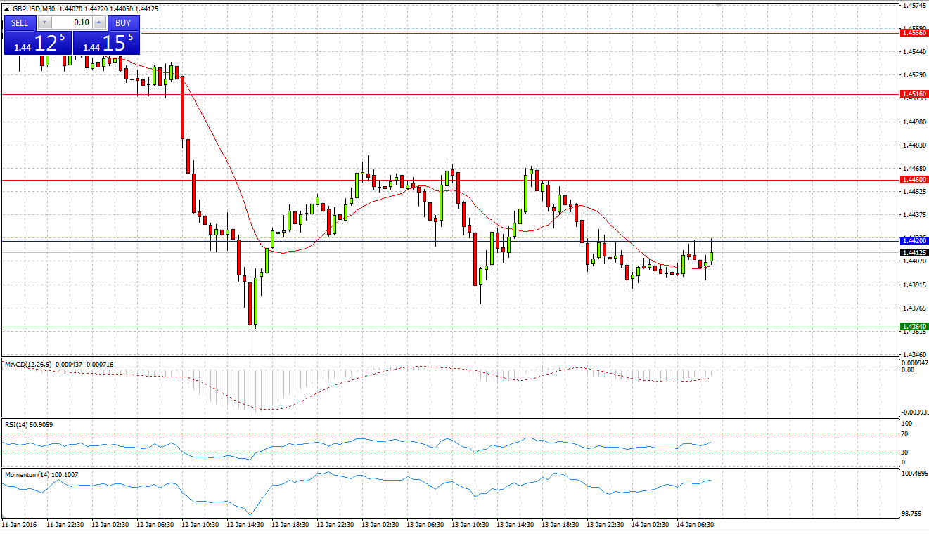This screenshot has width=929, height=534.
Task: Click Momentum scale value 98.755
Action: pos(912,514)
